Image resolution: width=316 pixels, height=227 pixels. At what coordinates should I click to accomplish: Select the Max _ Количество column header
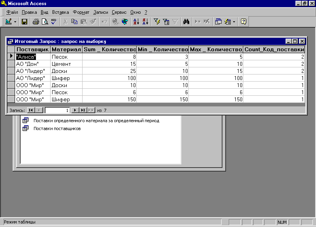[216, 50]
